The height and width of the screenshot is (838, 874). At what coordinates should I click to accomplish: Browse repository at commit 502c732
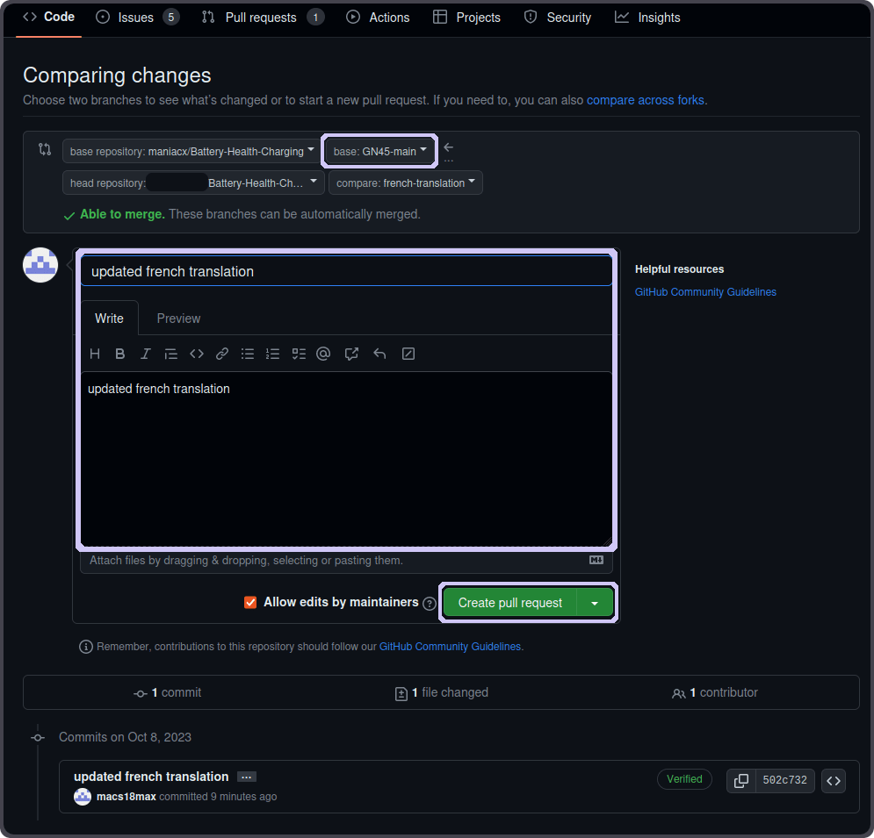click(834, 781)
